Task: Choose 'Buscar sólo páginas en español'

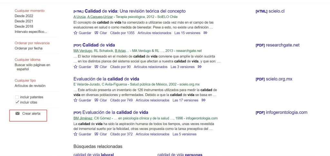Action: coord(33,67)
